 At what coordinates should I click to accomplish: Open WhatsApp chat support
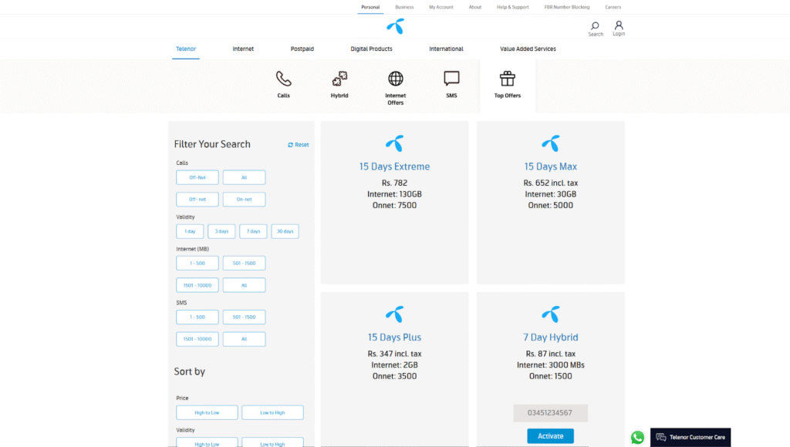pos(637,437)
